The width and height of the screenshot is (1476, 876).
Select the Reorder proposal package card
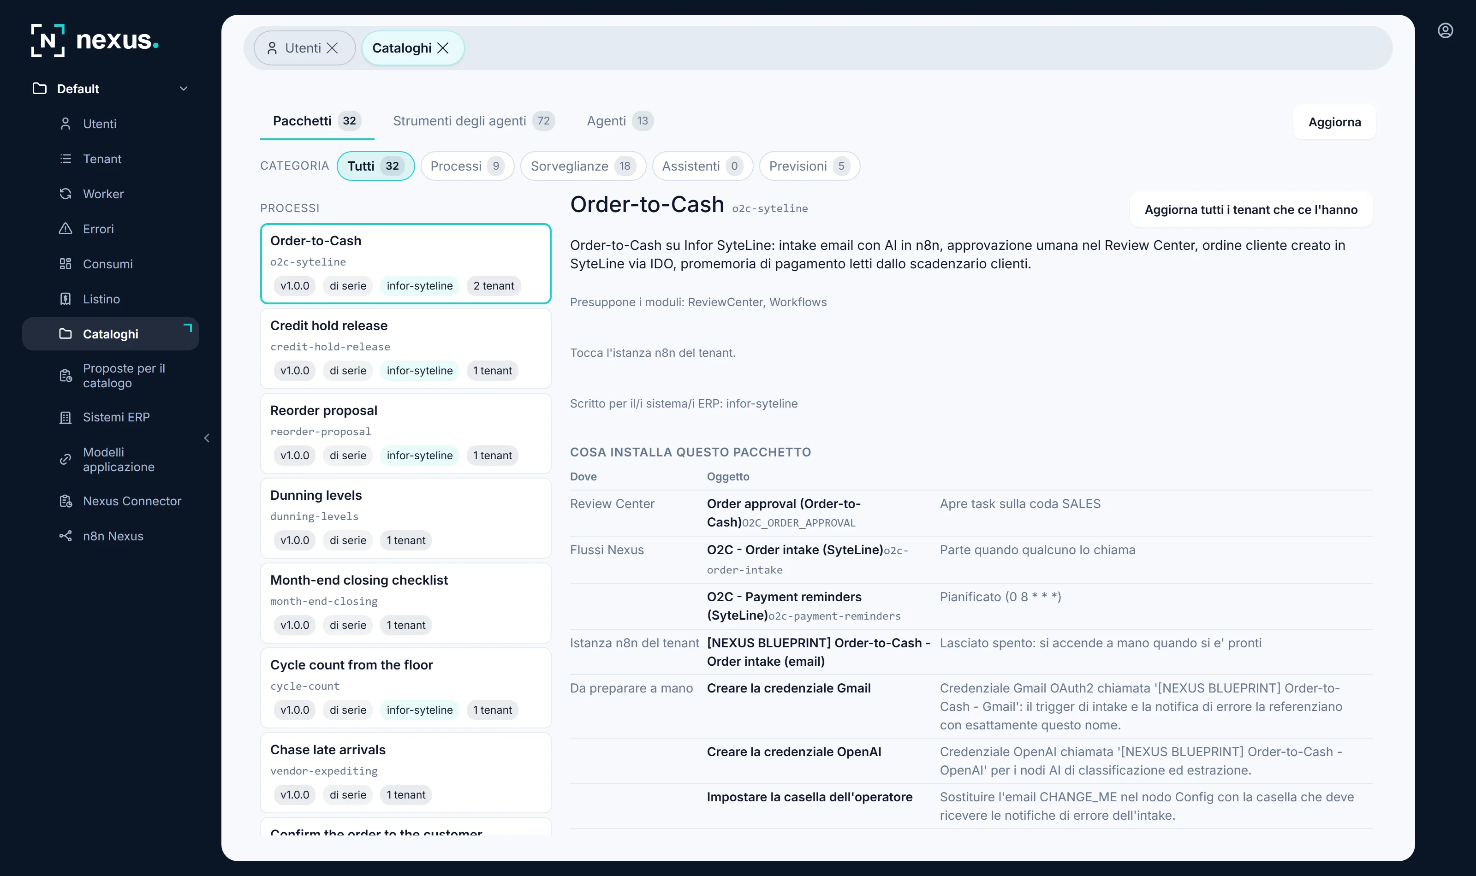[405, 433]
